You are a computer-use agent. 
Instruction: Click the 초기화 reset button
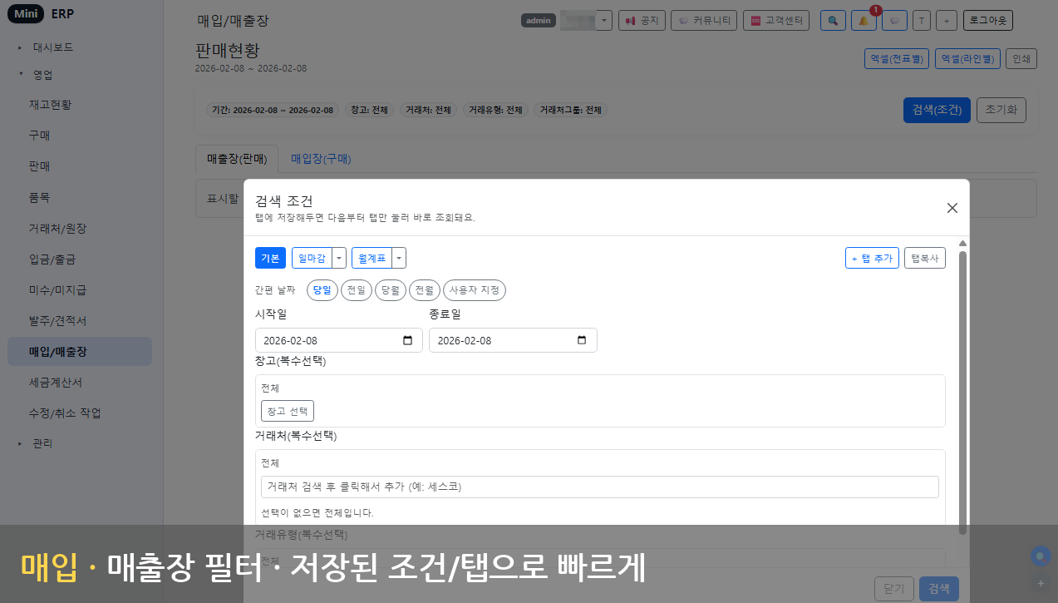coord(1001,110)
